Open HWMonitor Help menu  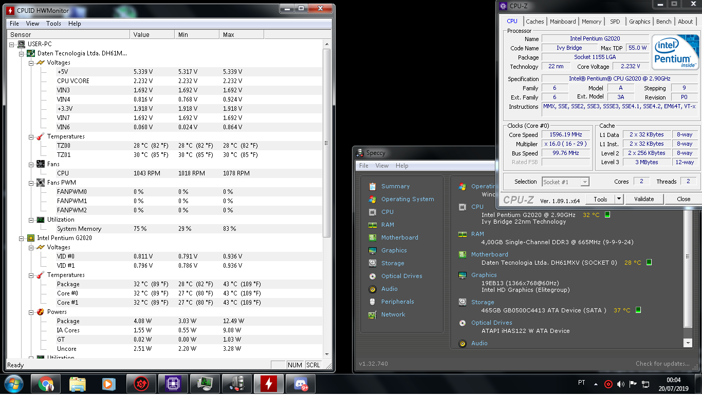(75, 24)
